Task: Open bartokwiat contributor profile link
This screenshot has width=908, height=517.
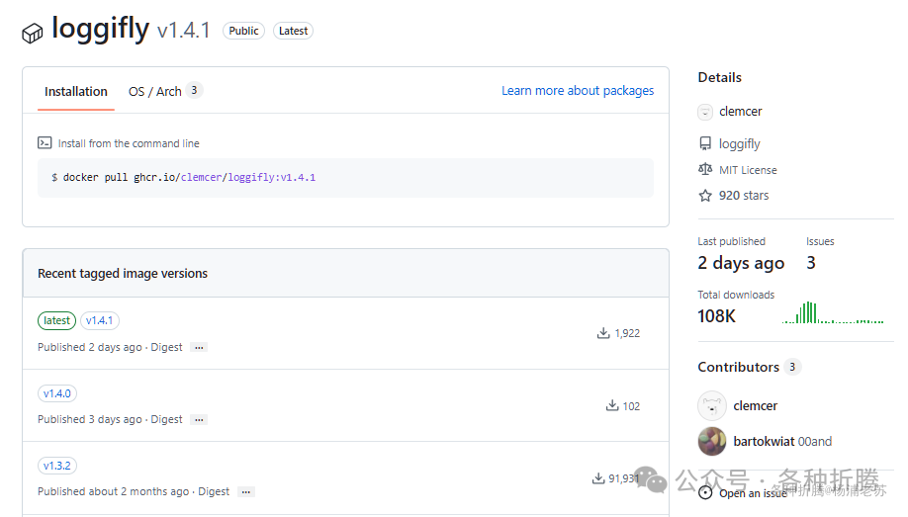Action: (764, 441)
